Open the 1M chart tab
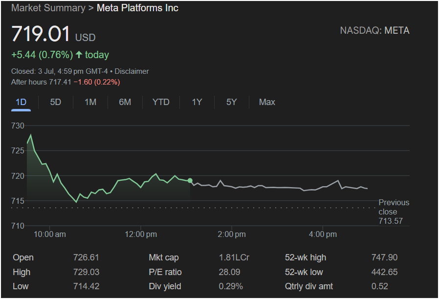 [x=90, y=102]
